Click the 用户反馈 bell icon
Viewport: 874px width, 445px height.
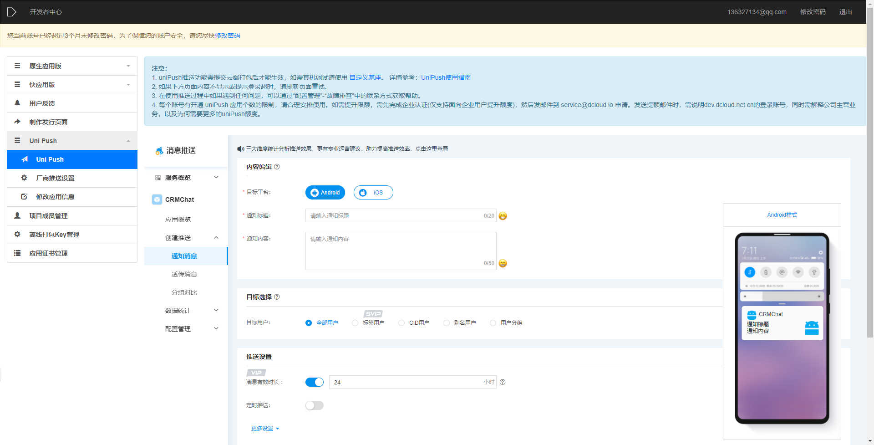(x=17, y=103)
